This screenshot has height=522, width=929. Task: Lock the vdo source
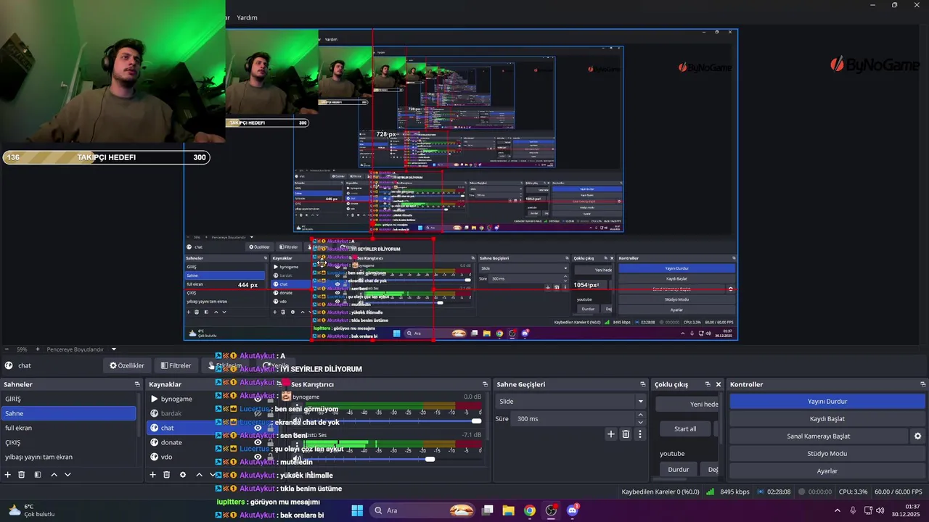[271, 457]
